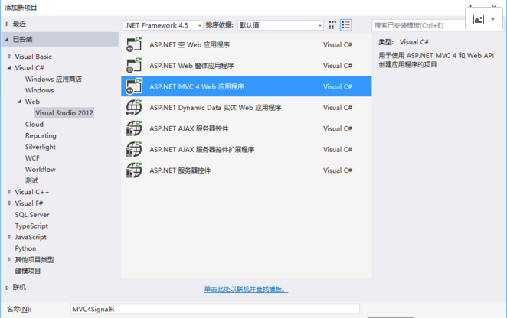
Task: Choose ASP.NET AJAX 服务器控件 template name
Action: point(189,128)
